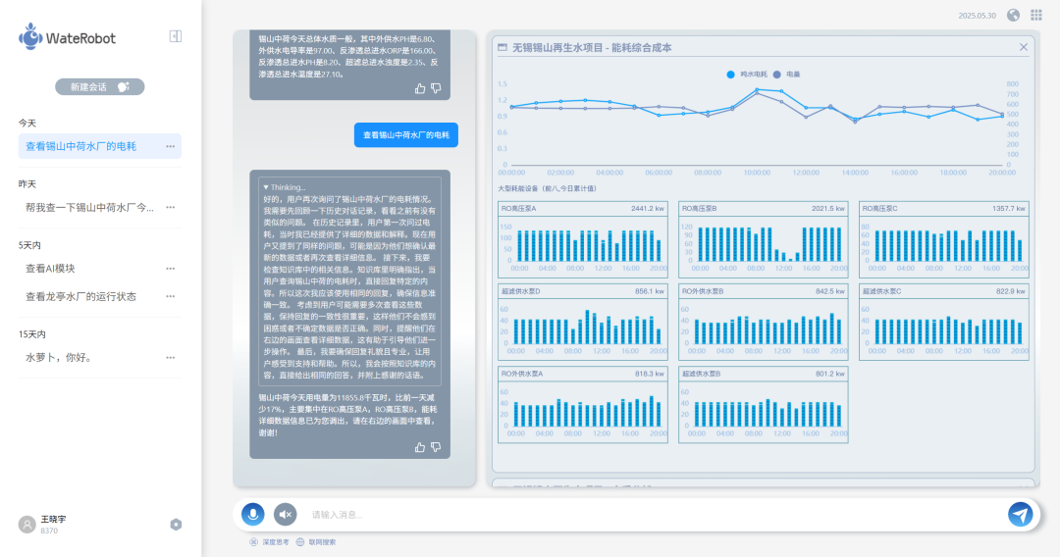Toggle 深度思考 deep thinking mode
The image size is (1060, 557).
point(269,542)
